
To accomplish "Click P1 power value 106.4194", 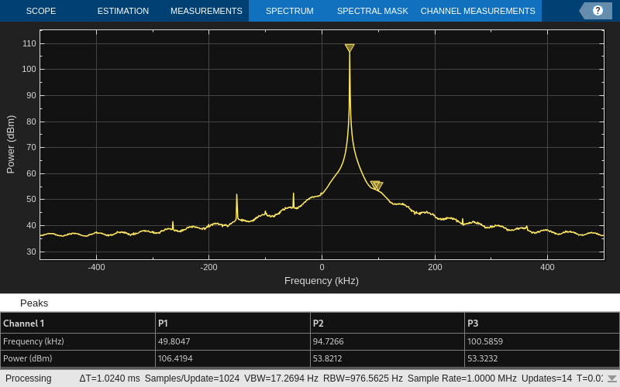I will pos(175,358).
